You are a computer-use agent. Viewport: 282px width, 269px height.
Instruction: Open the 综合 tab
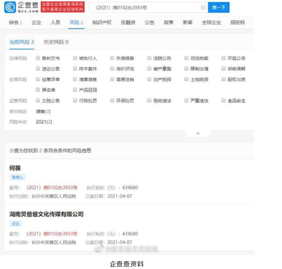16,23
